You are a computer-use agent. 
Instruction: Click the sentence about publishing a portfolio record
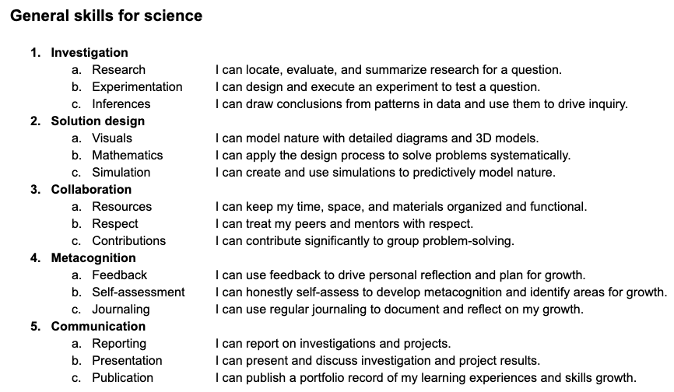pyautogui.click(x=426, y=378)
